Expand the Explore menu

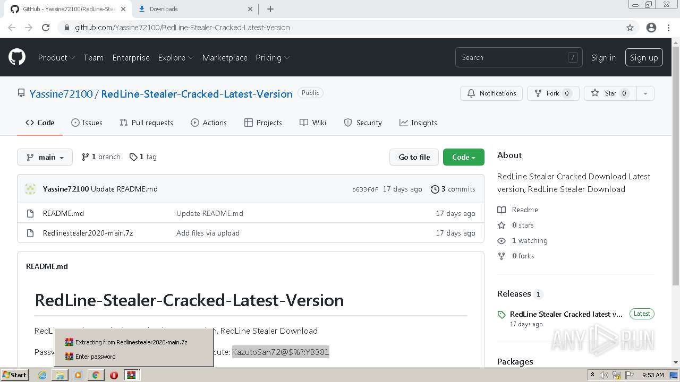[176, 57]
